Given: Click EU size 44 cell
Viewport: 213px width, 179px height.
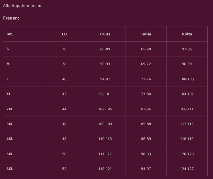Looking at the screenshot, I should point(64,109).
